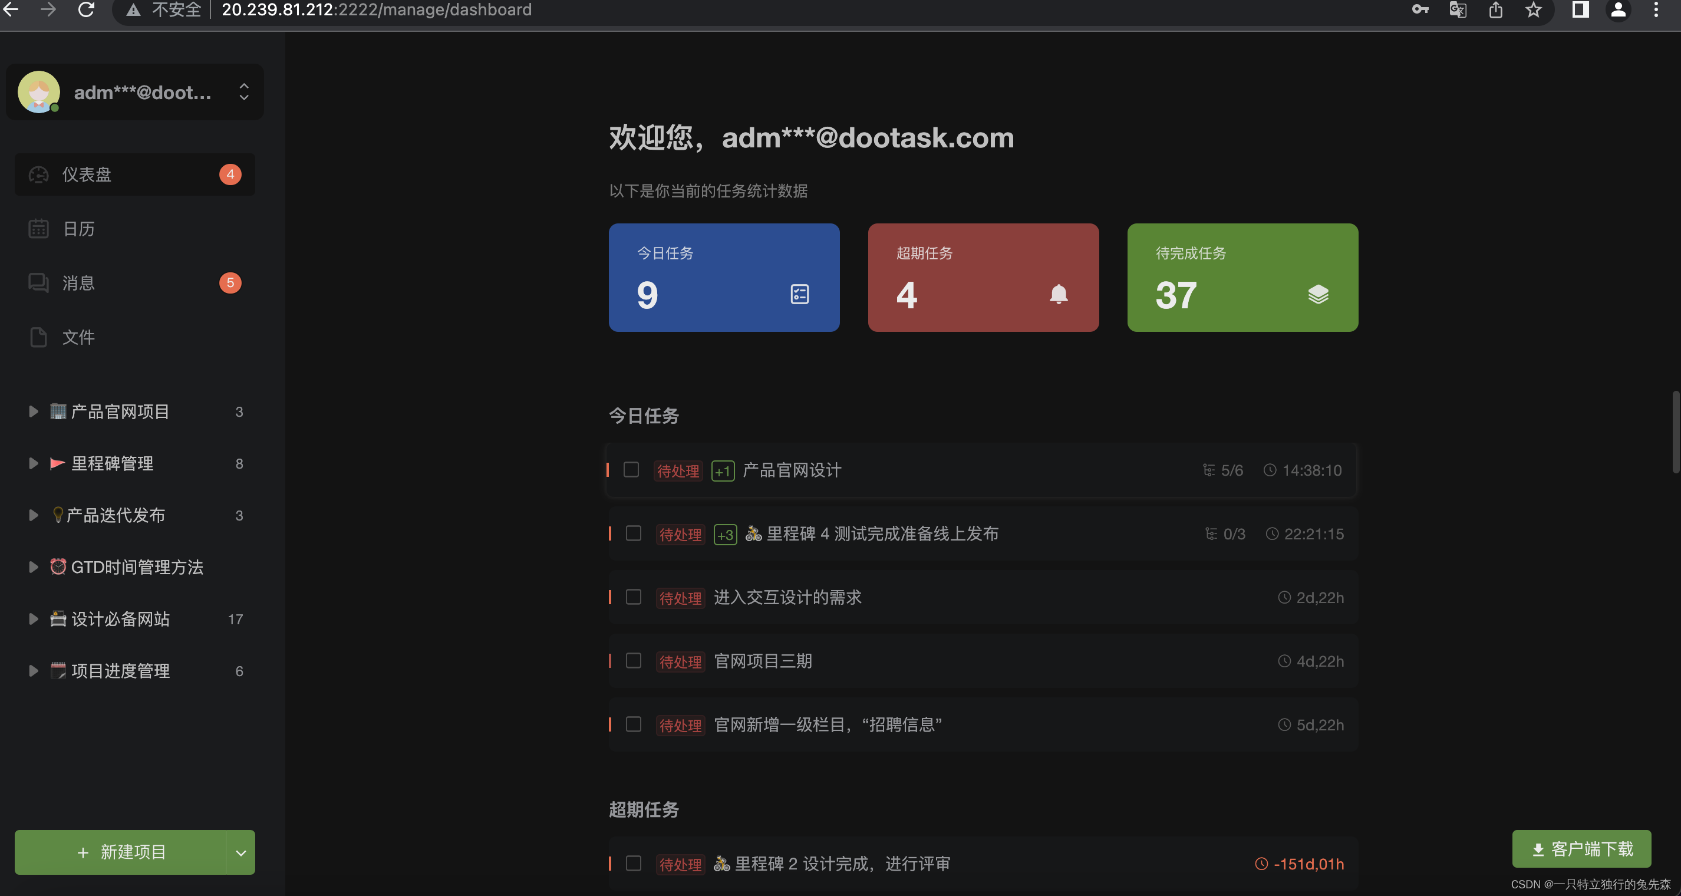Expand the 里程碑管理 project tree
This screenshot has width=1681, height=896.
33,463
